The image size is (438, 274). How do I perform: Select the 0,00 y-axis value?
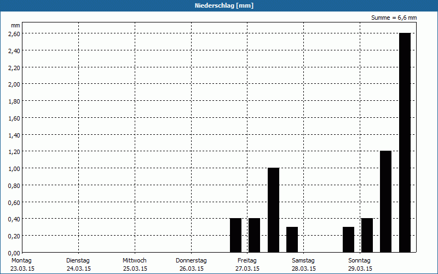(x=14, y=253)
